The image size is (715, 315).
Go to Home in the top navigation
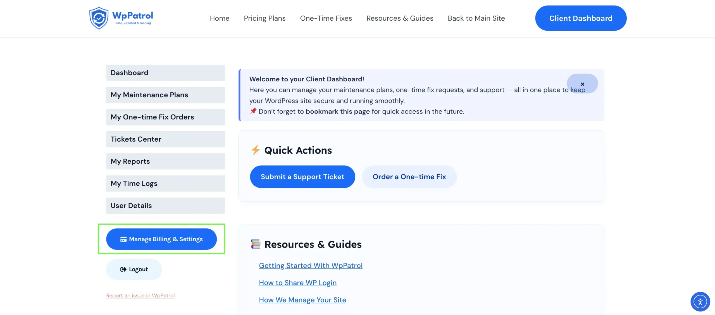click(220, 18)
